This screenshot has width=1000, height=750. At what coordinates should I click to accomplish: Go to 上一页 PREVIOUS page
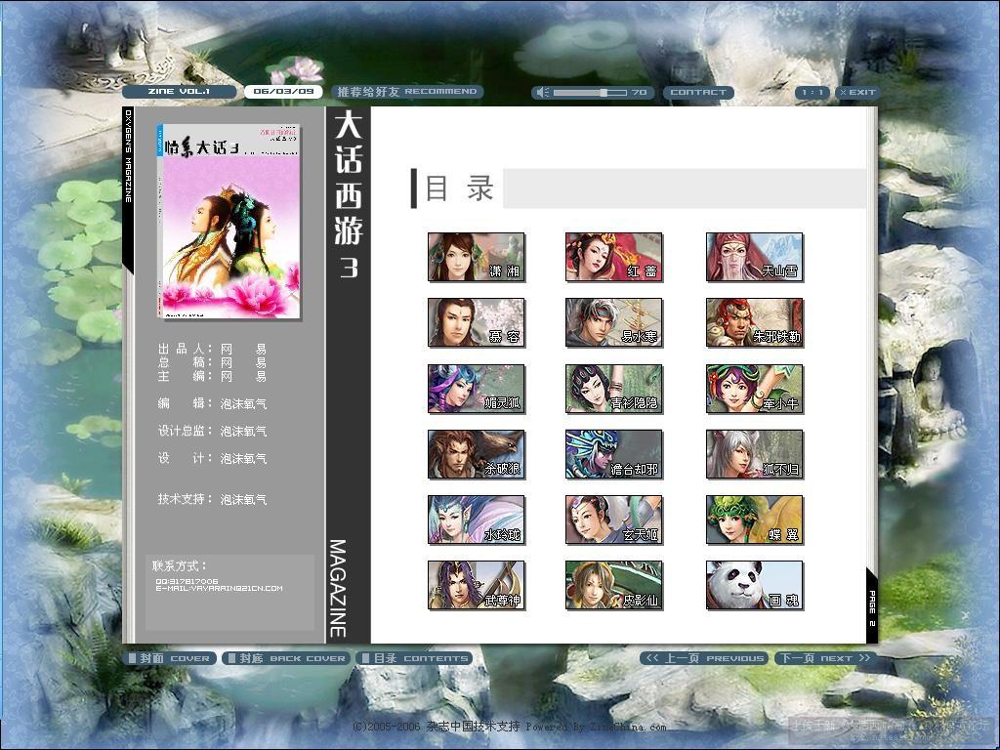(x=705, y=658)
